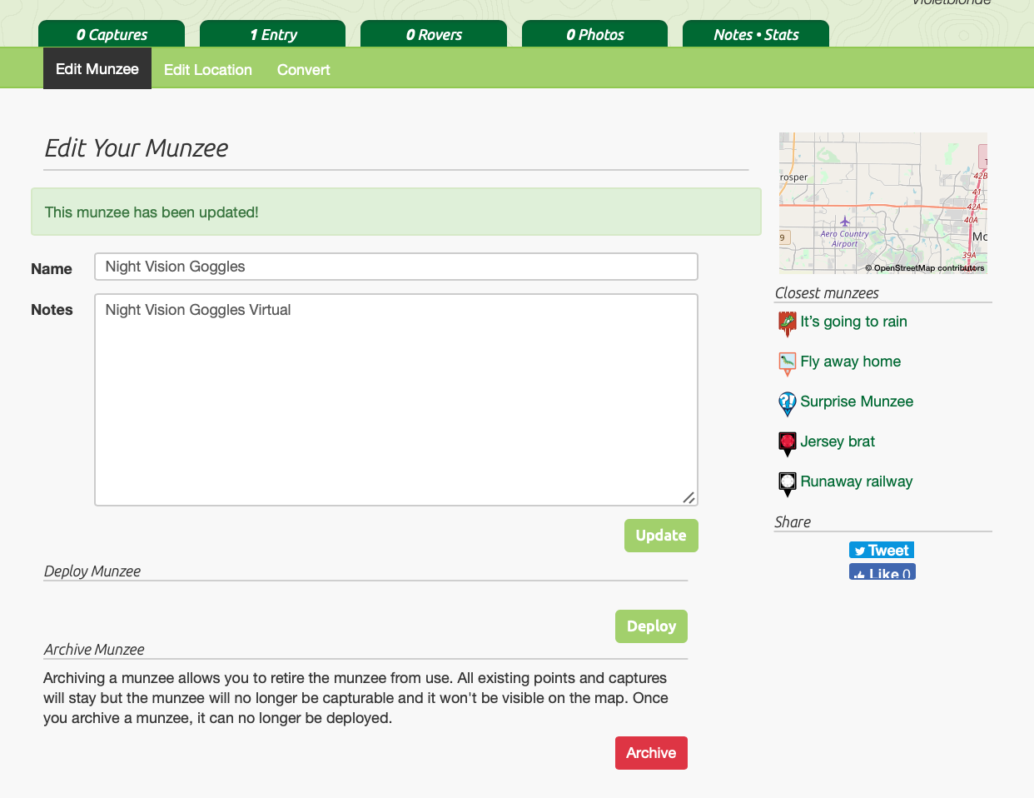
Task: Click the Jersey brat munzee icon
Action: (787, 443)
